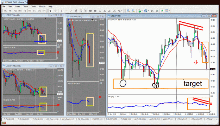Switch to the USDCAD,M5 chart tab
The height and width of the screenshot is (126, 220).
[x=182, y=119]
